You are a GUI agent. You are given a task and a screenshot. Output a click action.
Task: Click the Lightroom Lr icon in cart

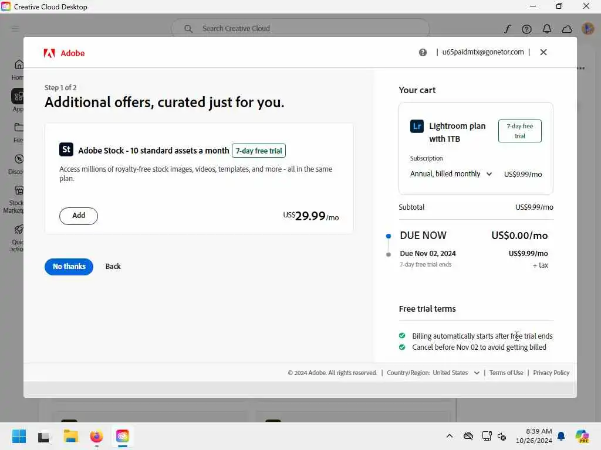point(417,126)
